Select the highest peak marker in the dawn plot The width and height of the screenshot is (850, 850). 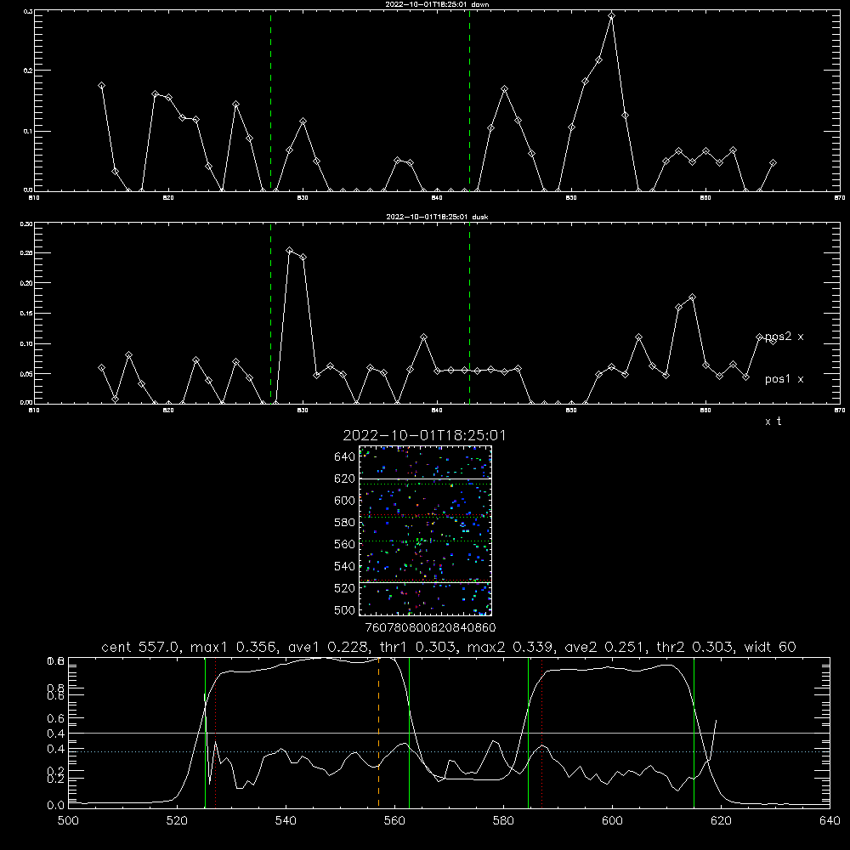click(x=611, y=15)
